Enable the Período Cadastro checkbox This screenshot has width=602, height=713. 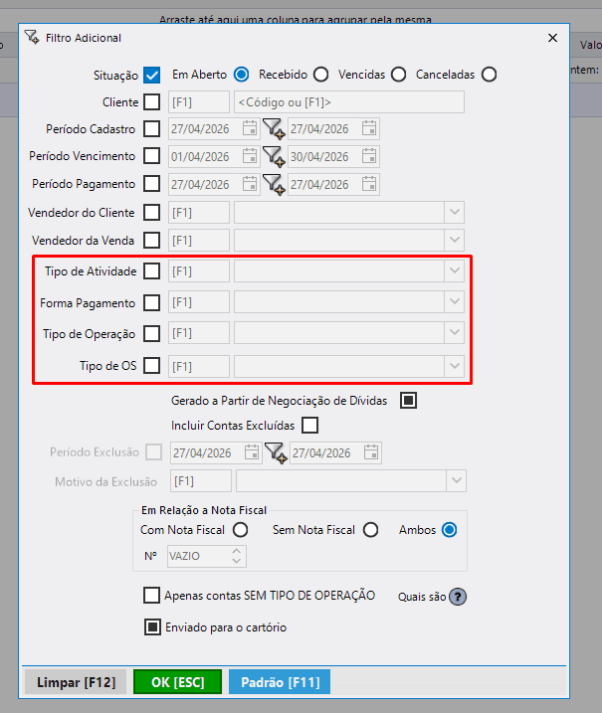point(151,129)
